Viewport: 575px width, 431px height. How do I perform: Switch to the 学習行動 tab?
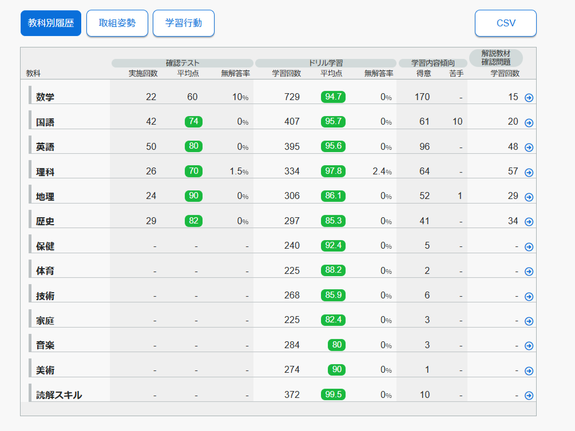[x=183, y=23]
